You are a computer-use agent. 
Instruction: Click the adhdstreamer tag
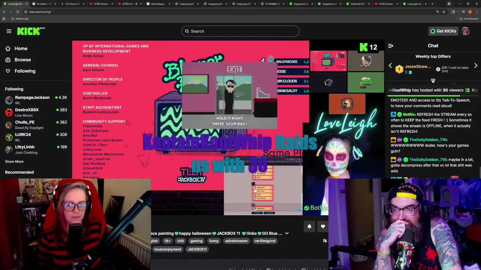[236, 241]
